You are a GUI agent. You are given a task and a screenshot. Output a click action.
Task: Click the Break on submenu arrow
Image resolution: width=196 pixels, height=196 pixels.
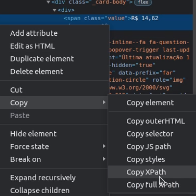tap(104, 159)
